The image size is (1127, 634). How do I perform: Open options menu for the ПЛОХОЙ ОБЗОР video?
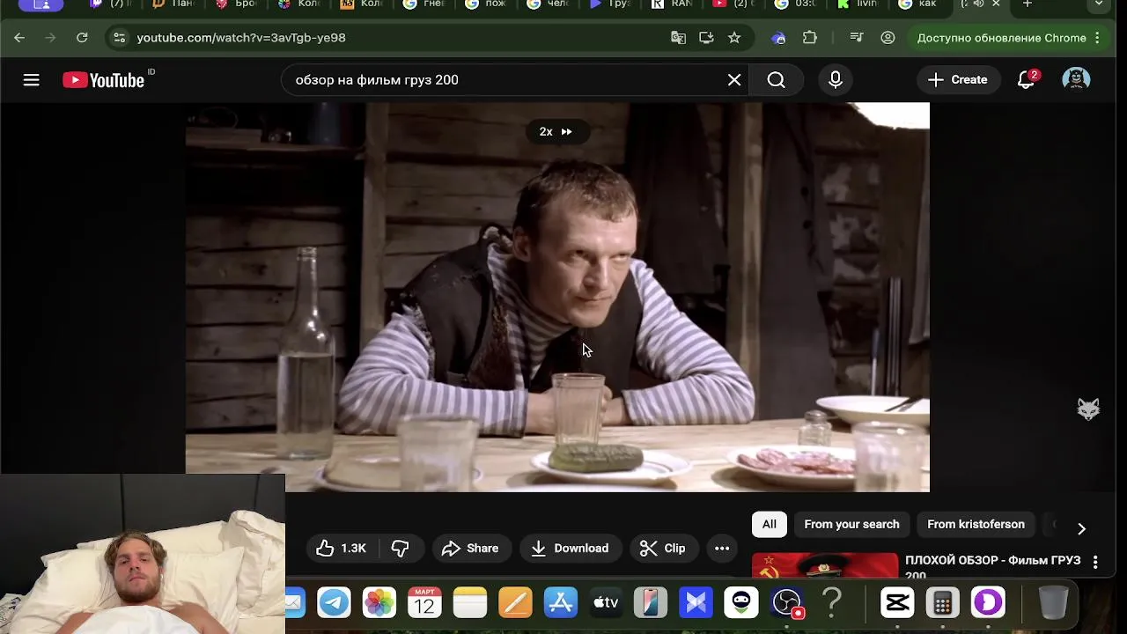1095,562
